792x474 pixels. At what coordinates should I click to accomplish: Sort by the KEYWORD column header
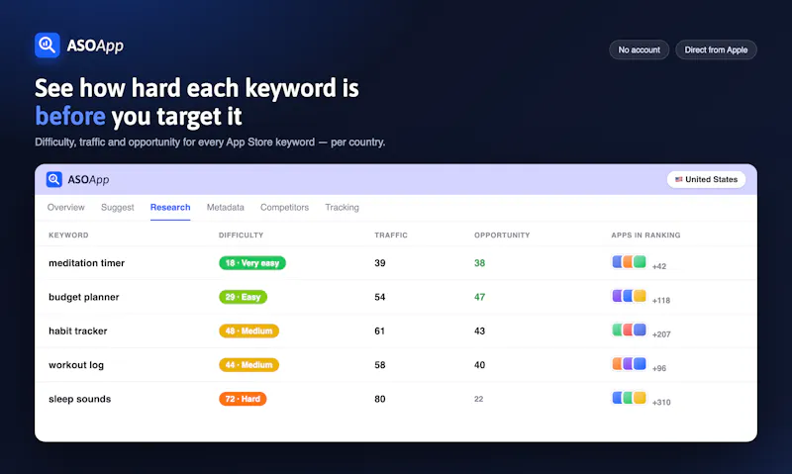(x=68, y=236)
